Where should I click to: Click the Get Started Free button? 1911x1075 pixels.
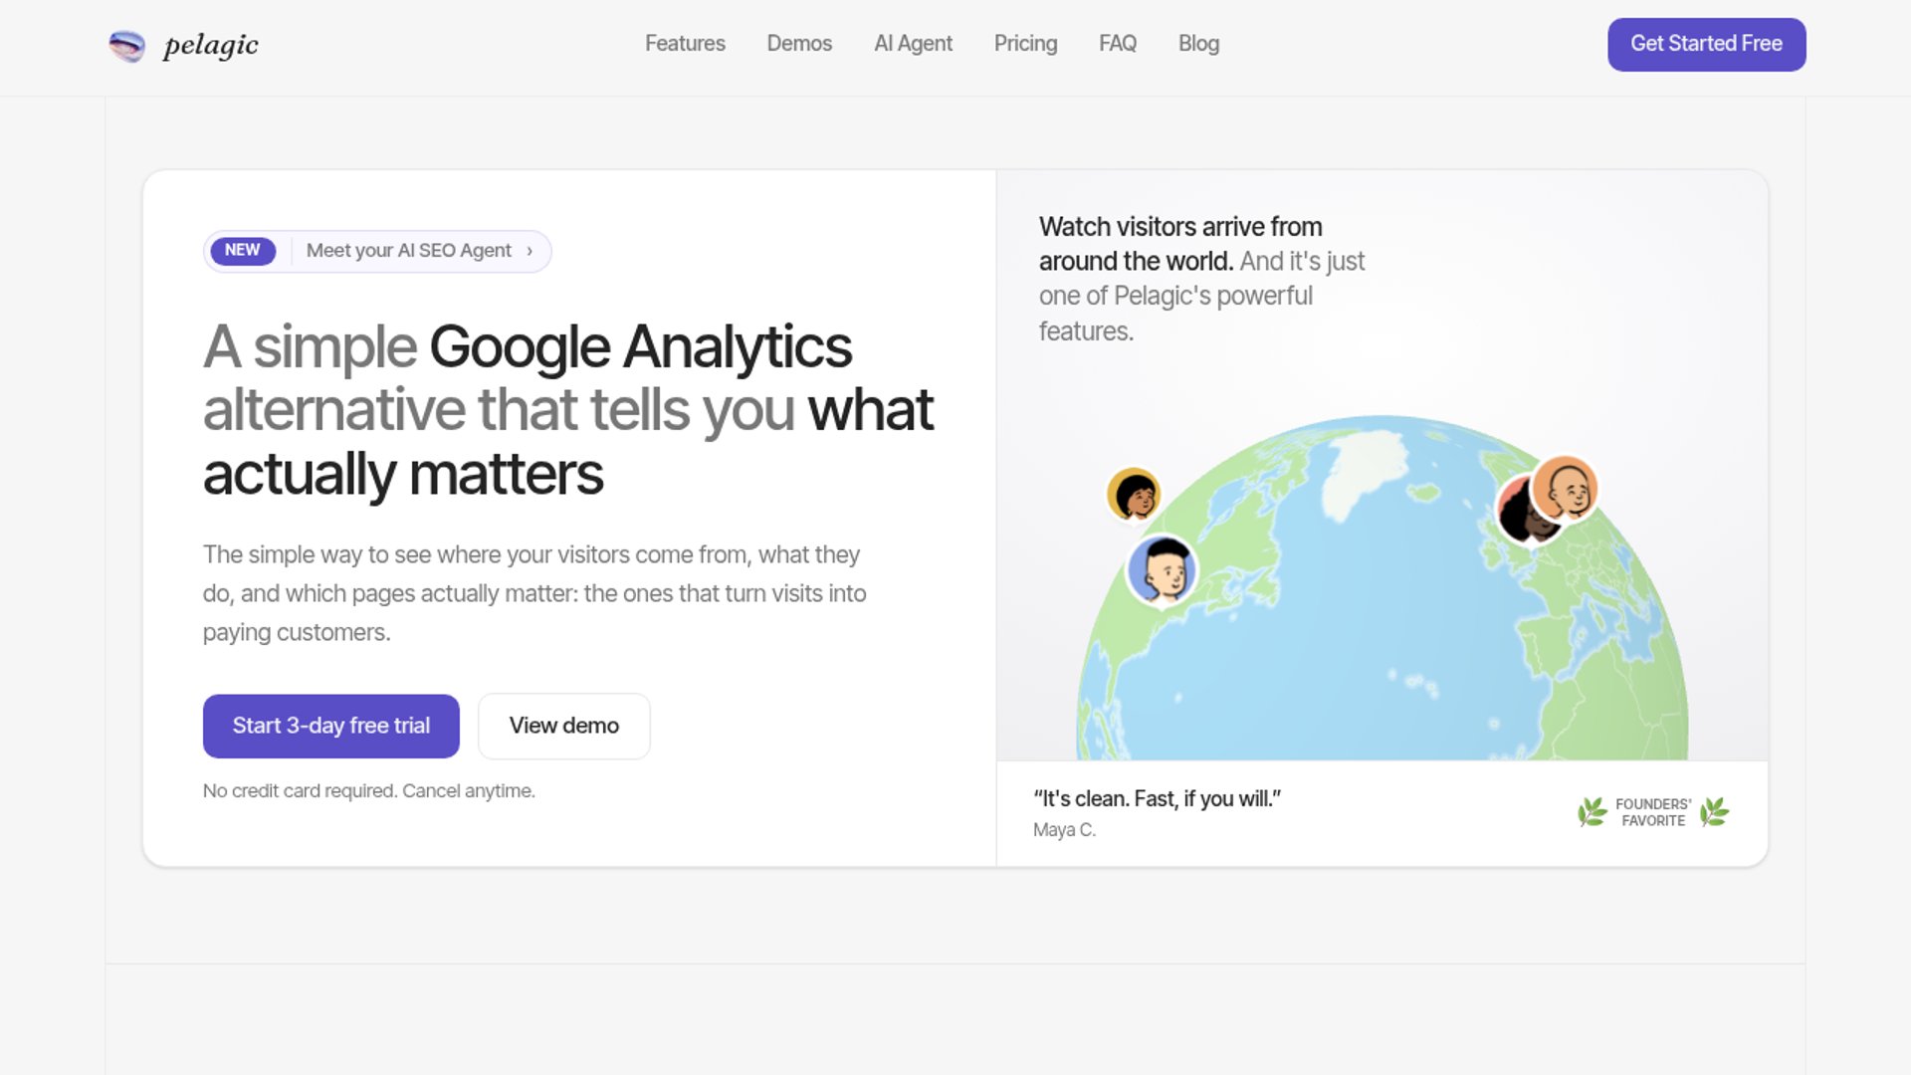pyautogui.click(x=1706, y=44)
